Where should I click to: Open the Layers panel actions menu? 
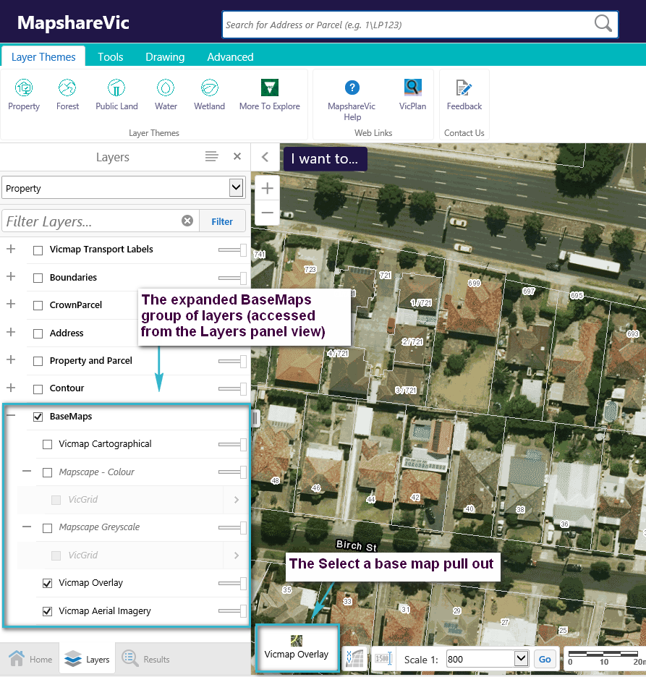tap(211, 156)
